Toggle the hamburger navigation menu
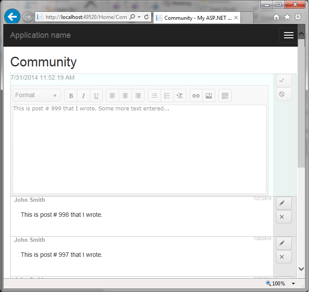The image size is (309, 292). point(288,35)
